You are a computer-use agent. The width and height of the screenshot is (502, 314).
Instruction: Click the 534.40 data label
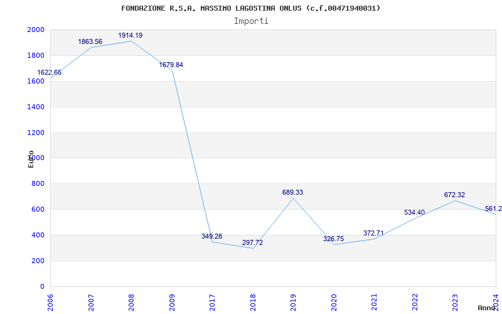(x=414, y=212)
